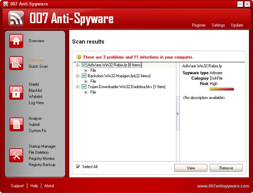Click the Scan results heading
253x193 pixels.
(88, 42)
